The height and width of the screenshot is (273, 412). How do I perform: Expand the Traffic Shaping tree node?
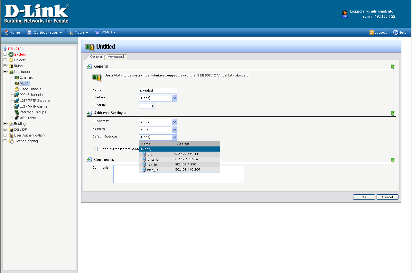click(5, 141)
